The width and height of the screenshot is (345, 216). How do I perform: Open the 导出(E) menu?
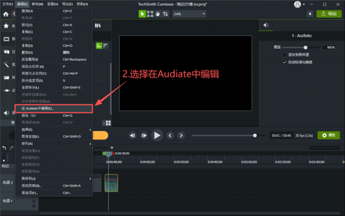(x=67, y=4)
